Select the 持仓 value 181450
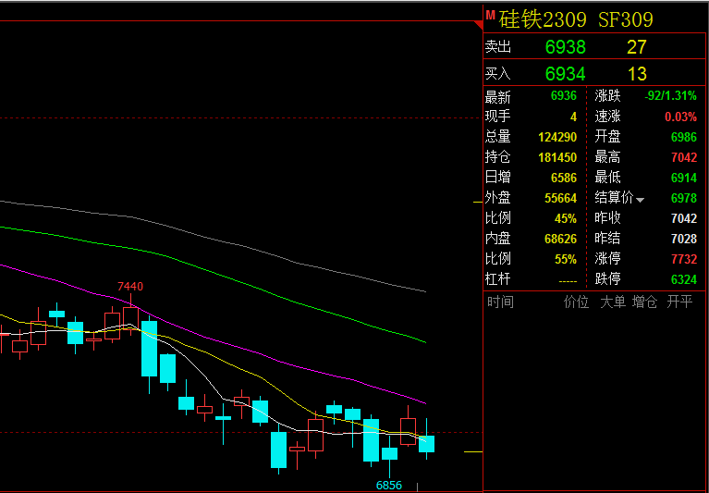Image resolution: width=709 pixels, height=493 pixels. [x=557, y=157]
